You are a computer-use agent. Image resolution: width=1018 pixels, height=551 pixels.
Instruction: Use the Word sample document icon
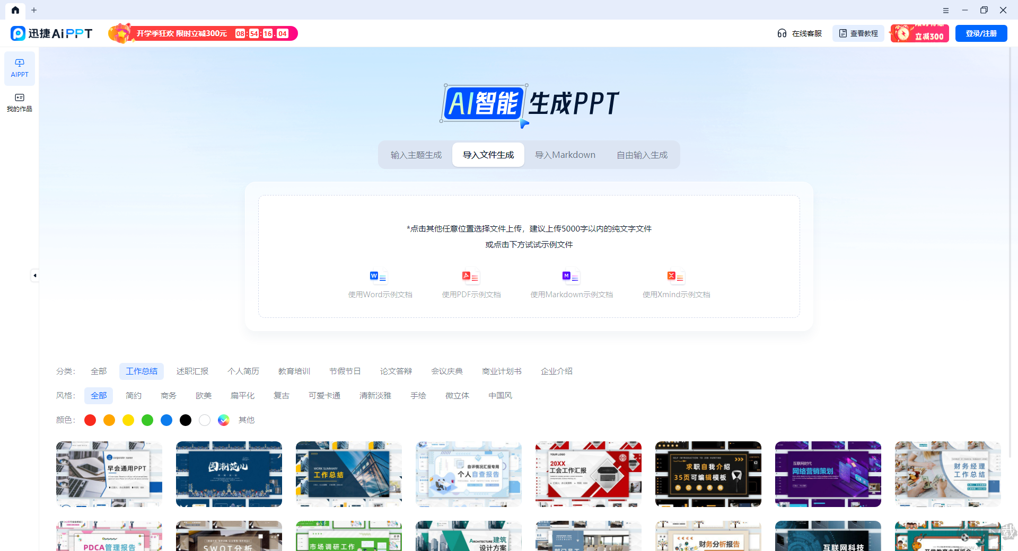click(378, 277)
